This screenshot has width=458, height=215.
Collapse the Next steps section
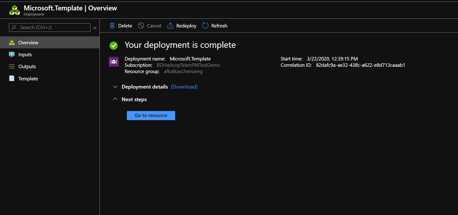click(116, 99)
